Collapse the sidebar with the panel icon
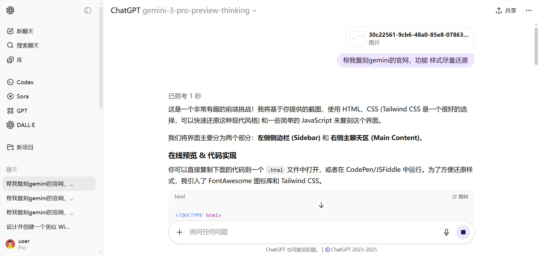The image size is (539, 256). (88, 10)
